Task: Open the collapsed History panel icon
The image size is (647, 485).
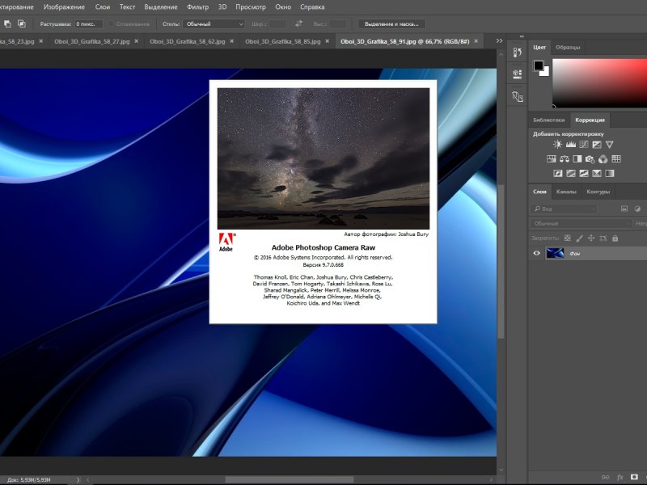Action: (x=518, y=53)
